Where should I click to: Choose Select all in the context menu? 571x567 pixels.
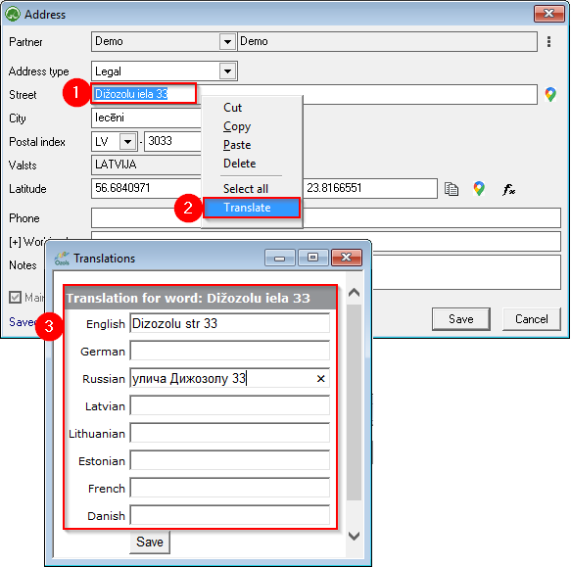(x=246, y=189)
